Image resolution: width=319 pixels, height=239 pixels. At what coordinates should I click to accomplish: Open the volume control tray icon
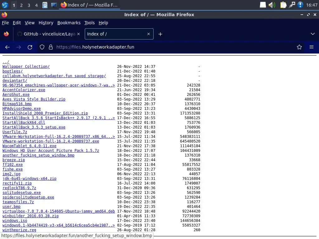click(272, 5)
